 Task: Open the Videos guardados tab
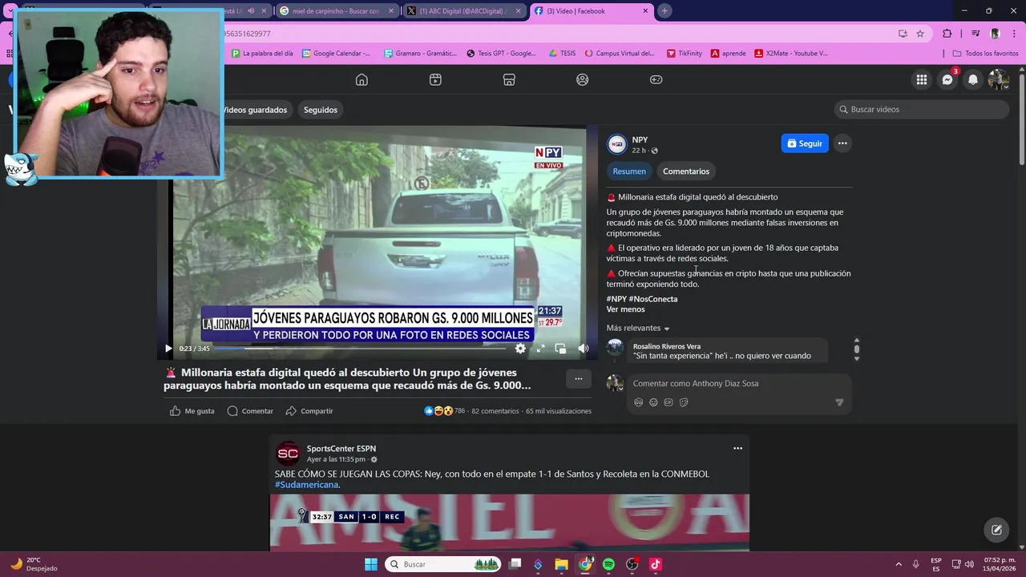pos(253,110)
